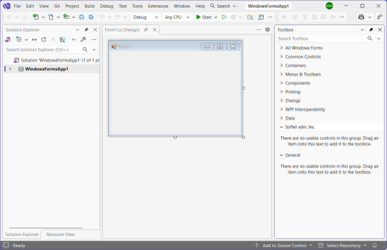Click the Live Share icon at top right
This screenshot has height=250, width=387.
pyautogui.click(x=379, y=17)
